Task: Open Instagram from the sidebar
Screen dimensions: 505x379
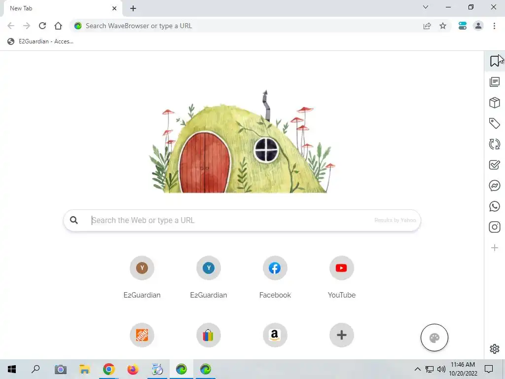Action: coord(494,227)
